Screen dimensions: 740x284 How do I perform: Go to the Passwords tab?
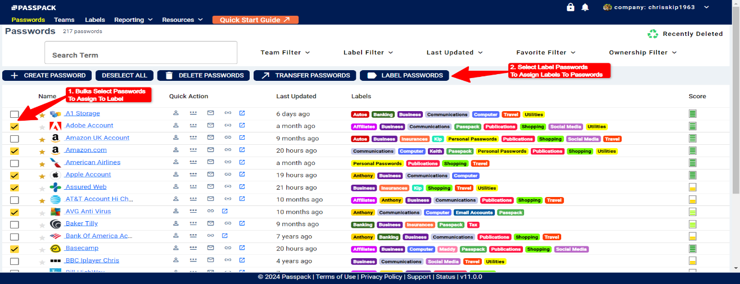tap(28, 20)
